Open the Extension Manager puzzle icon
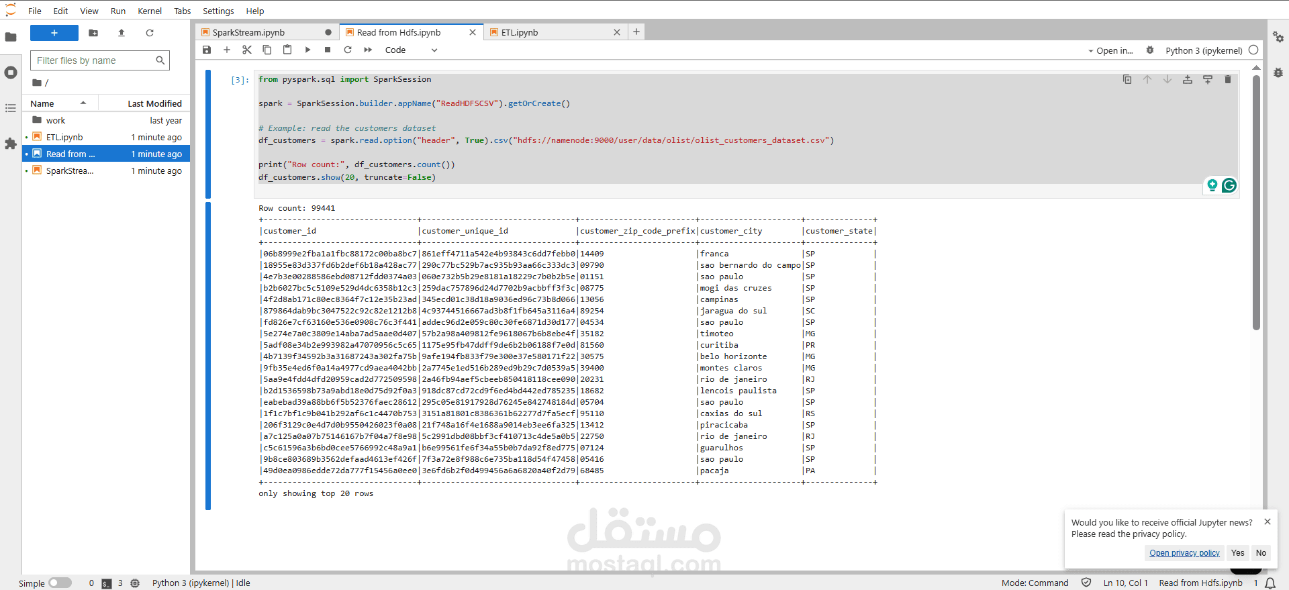1289x590 pixels. pyautogui.click(x=11, y=144)
